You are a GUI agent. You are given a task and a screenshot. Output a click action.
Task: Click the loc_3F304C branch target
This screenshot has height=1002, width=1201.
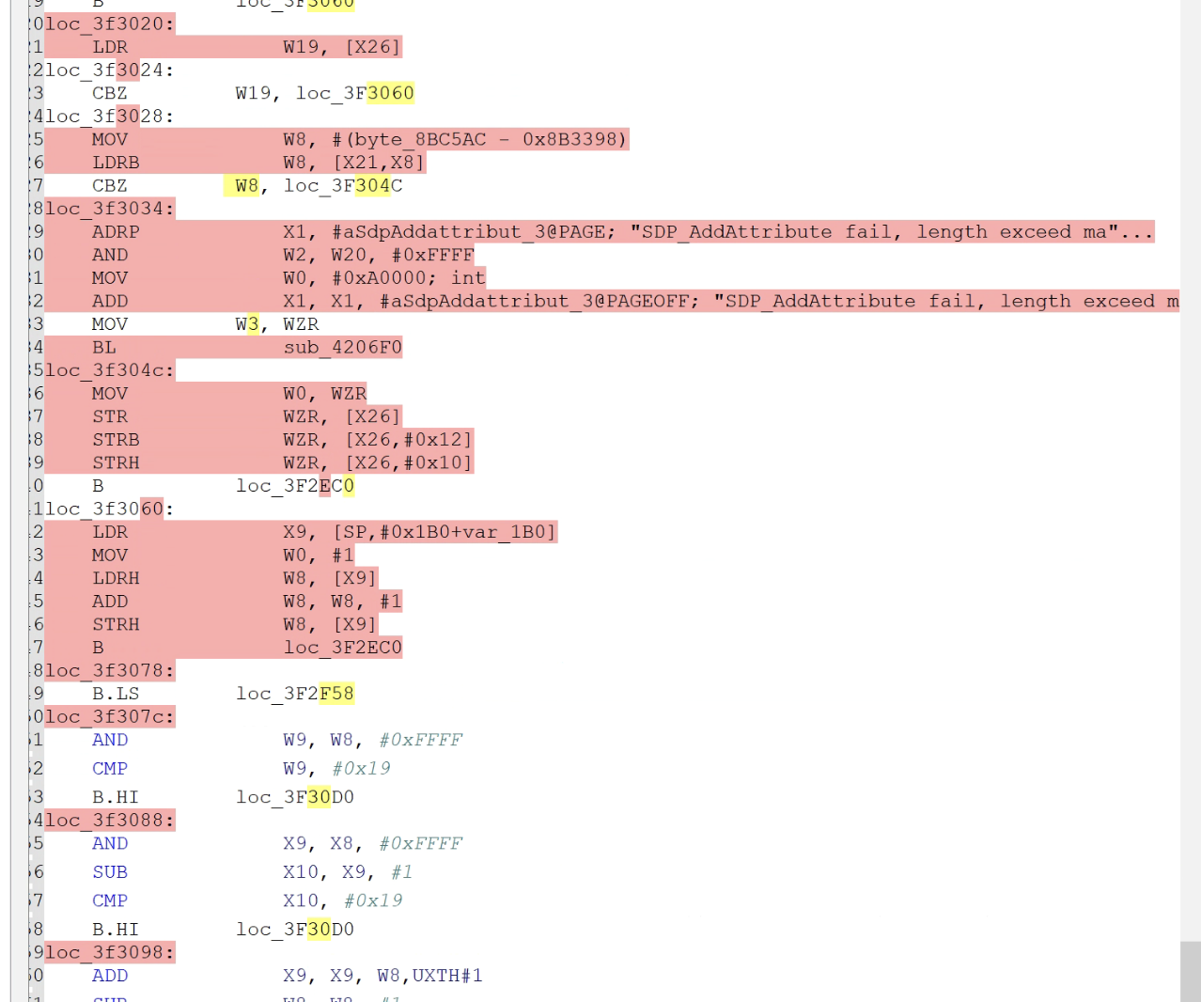343,185
